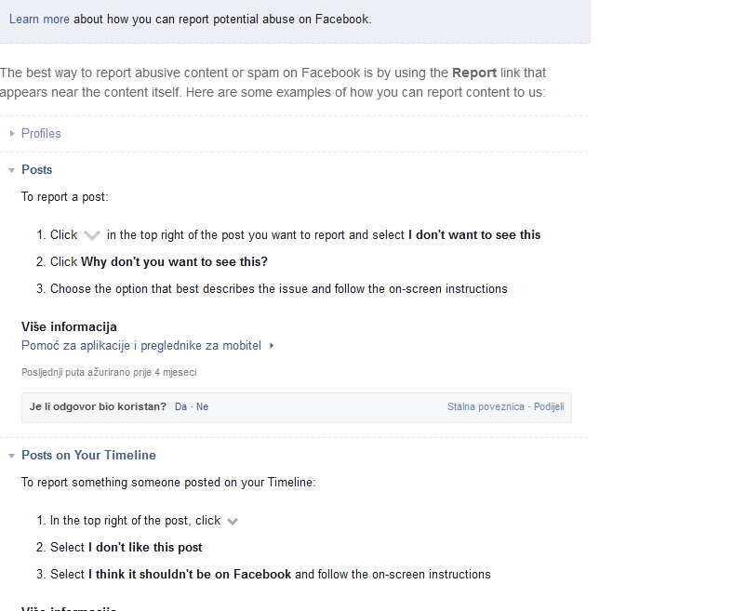The width and height of the screenshot is (746, 611).
Task: Click the Posts on Your Timeline heading
Action: (x=88, y=456)
